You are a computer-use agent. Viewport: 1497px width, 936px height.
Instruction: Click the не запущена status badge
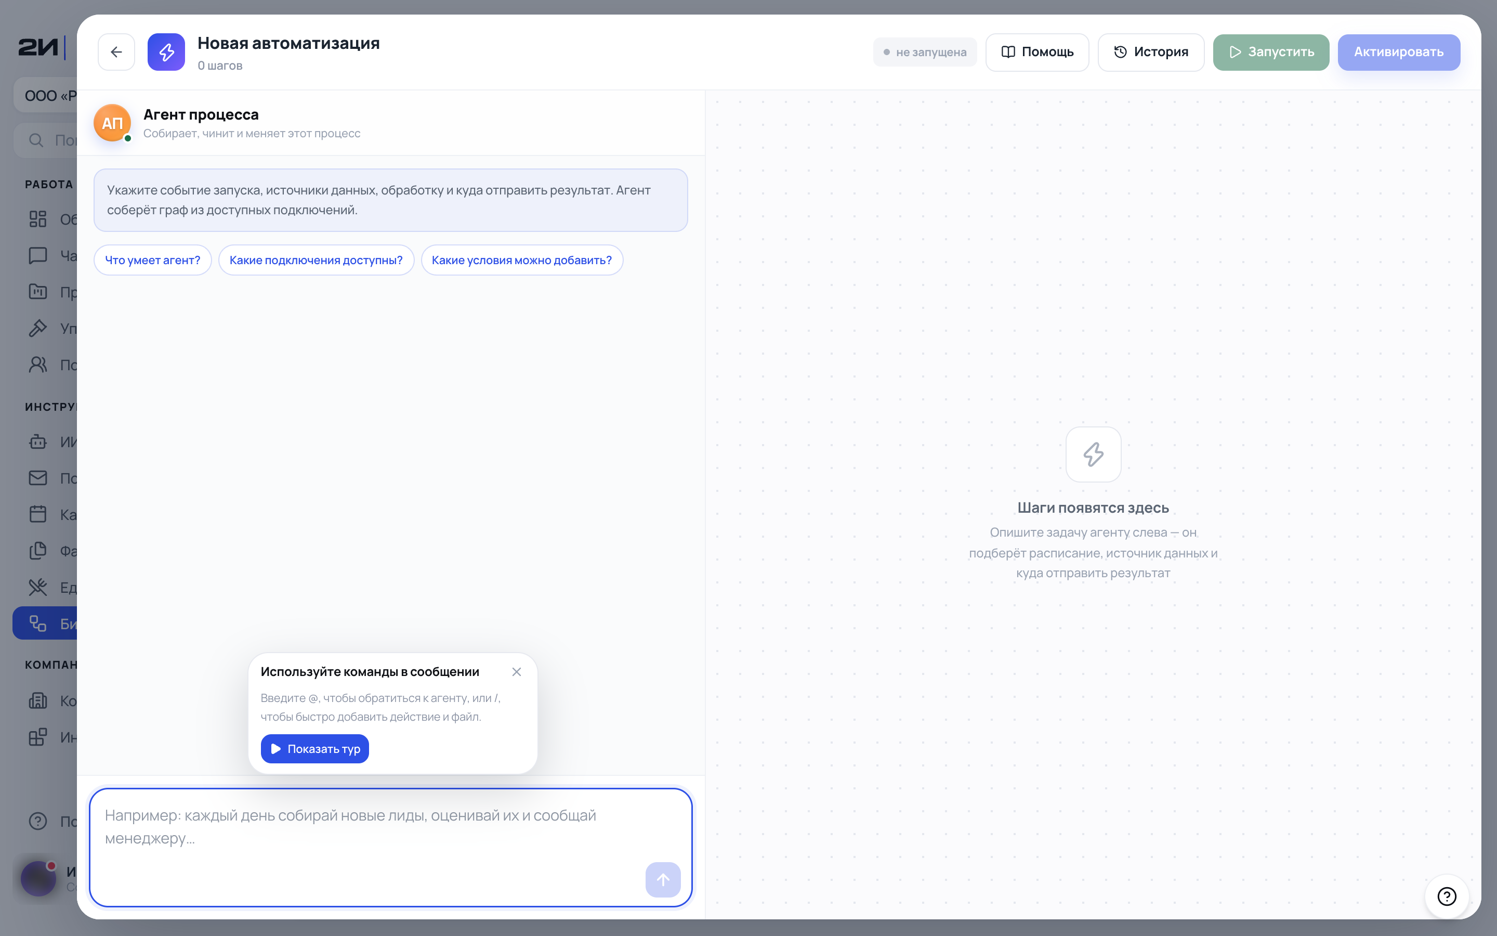[925, 52]
